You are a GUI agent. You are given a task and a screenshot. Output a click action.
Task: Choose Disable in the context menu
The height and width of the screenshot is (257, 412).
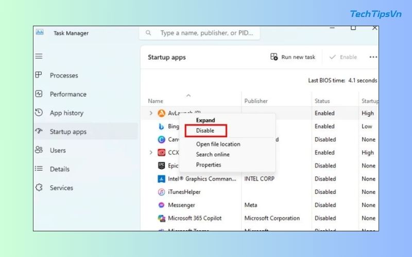[x=205, y=131]
